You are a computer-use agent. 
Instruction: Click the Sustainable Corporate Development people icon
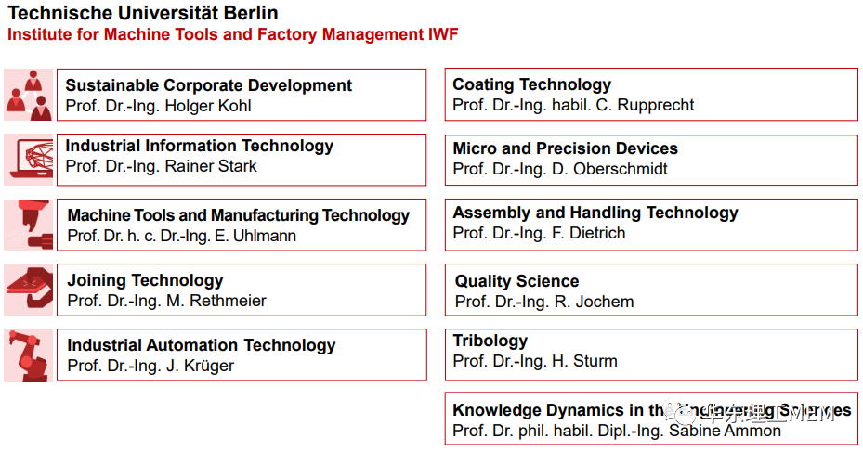pos(29,95)
